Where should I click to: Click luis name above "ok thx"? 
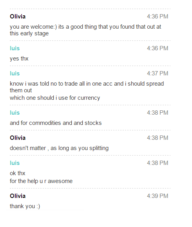pyautogui.click(x=15, y=163)
